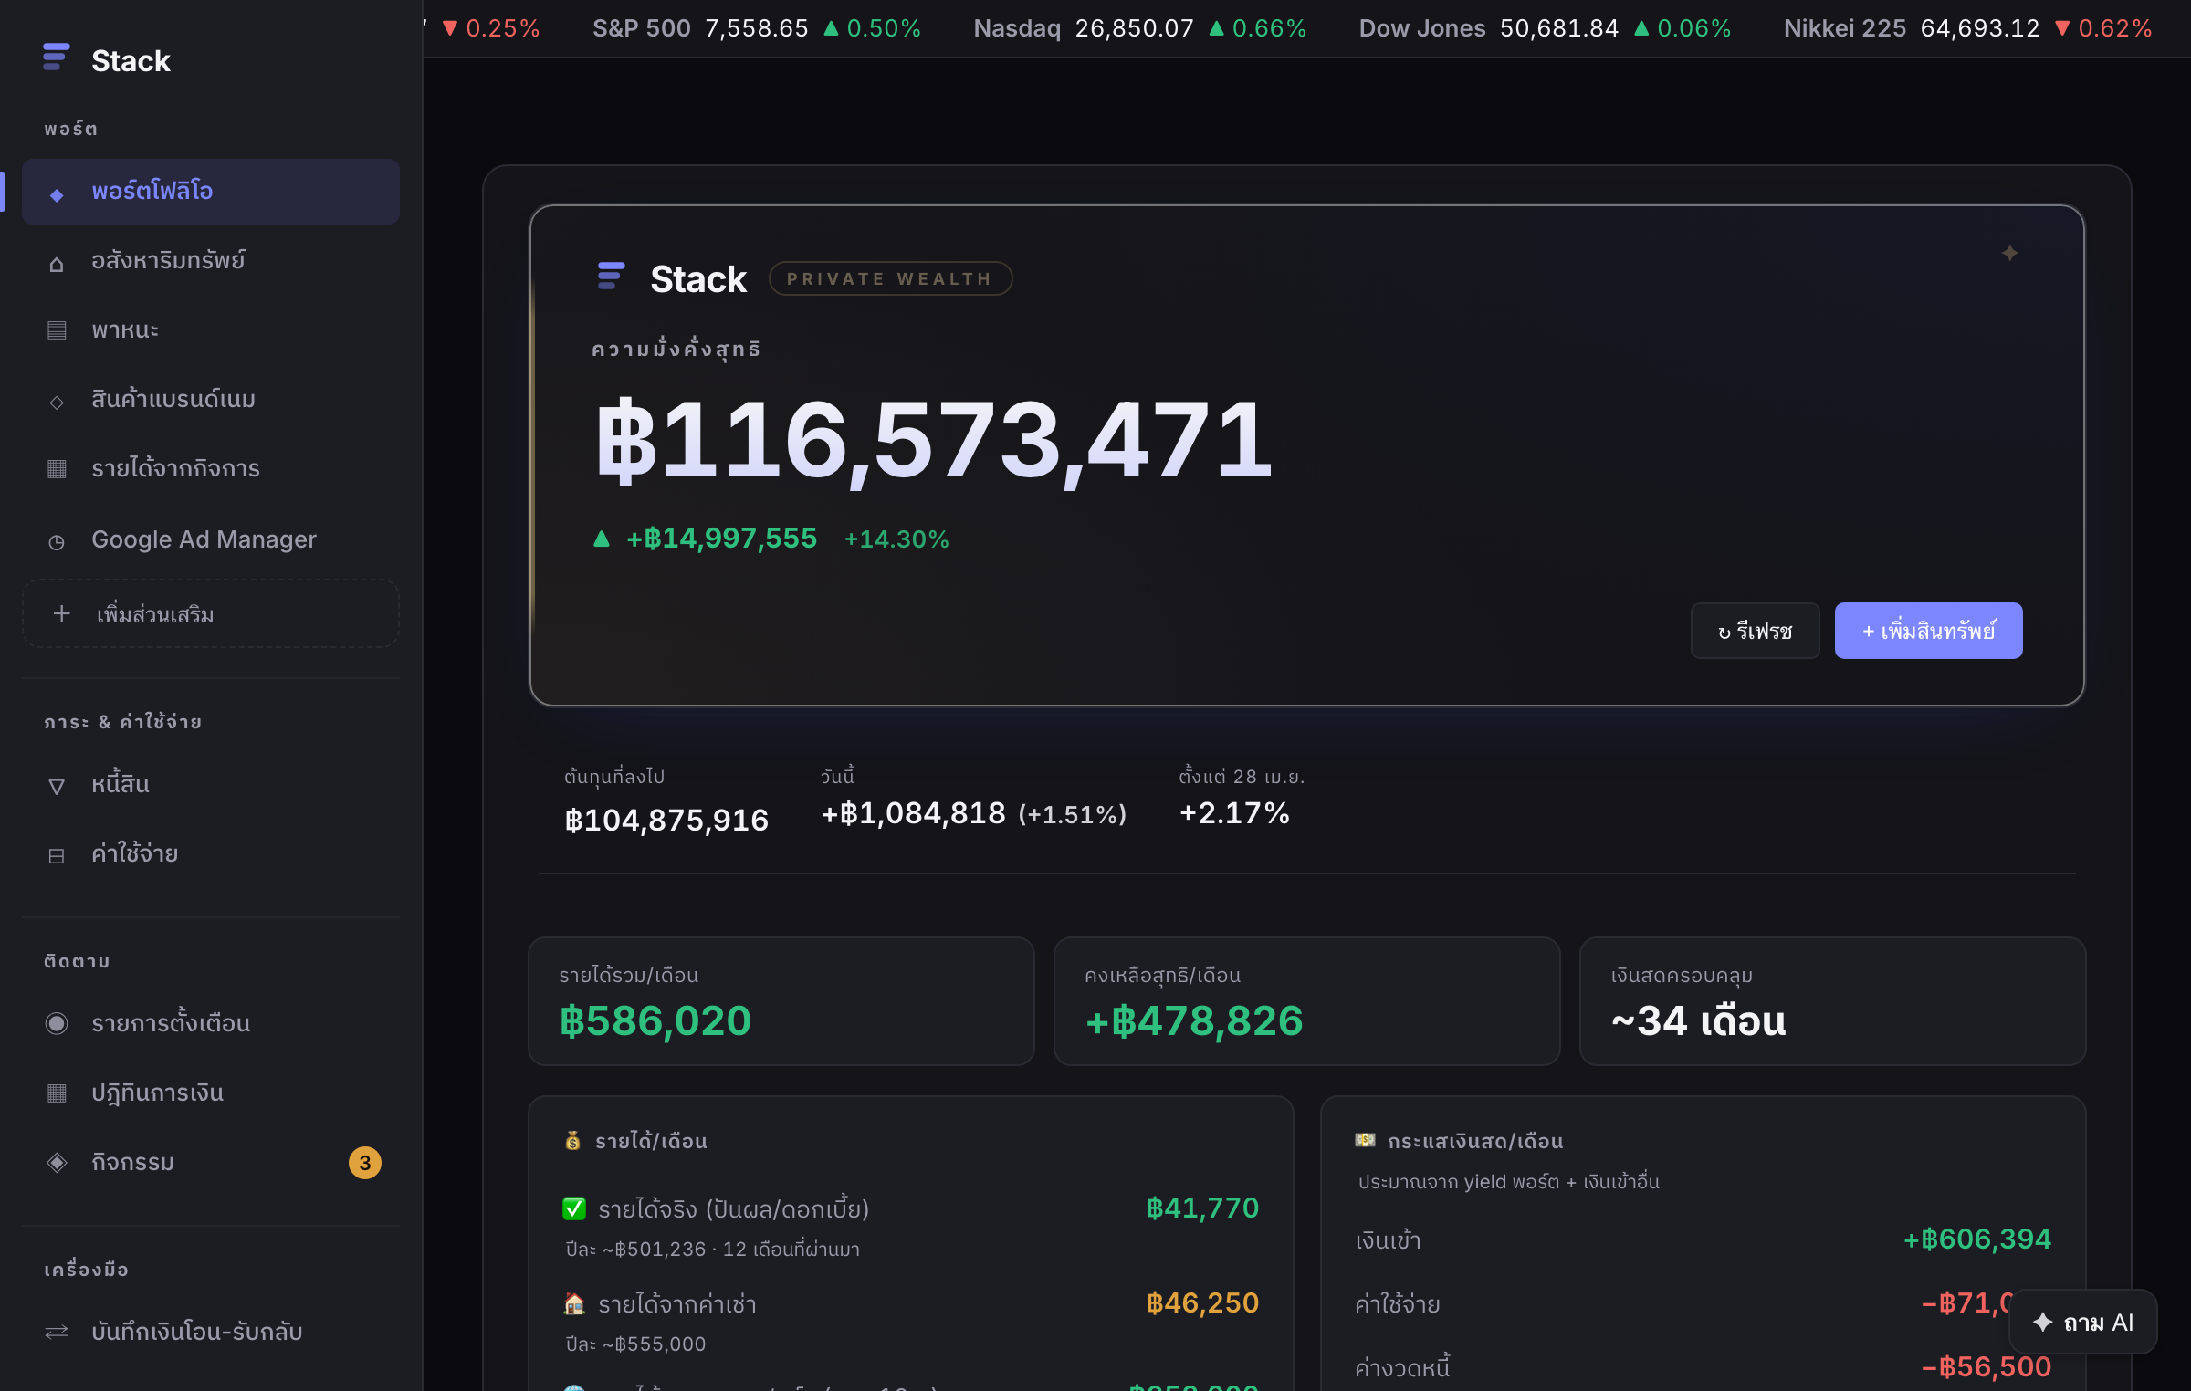Click the diamond outline icon beside สินค้าแบรนด์เนม

(57, 403)
